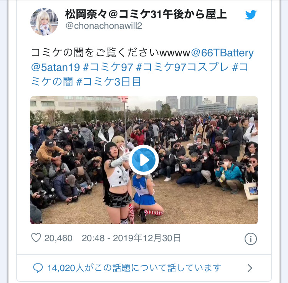Viewport: 288px width, 283px height.
Task: Click tweet text コミケの闇をご覧ください
Action: (x=95, y=53)
